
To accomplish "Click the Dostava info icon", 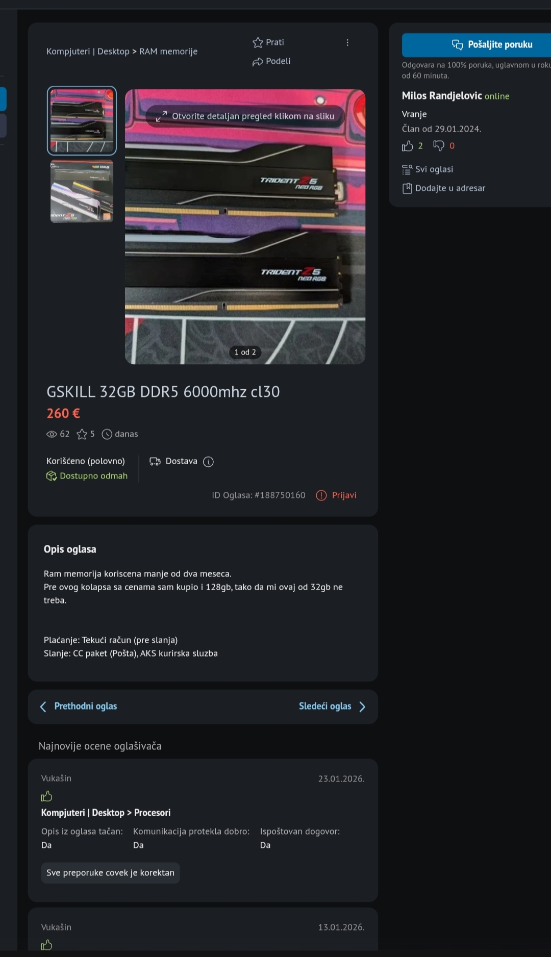I will (x=208, y=462).
